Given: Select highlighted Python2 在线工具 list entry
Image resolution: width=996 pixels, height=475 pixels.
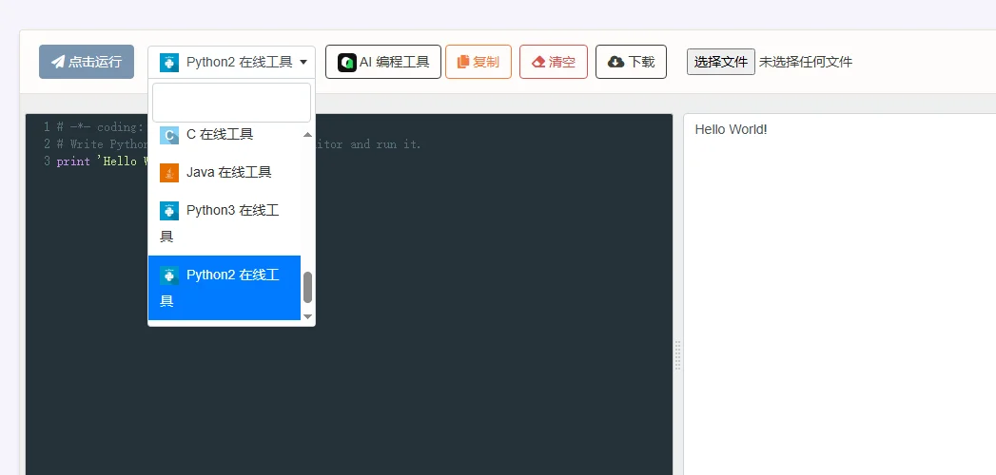Looking at the screenshot, I should pos(225,288).
